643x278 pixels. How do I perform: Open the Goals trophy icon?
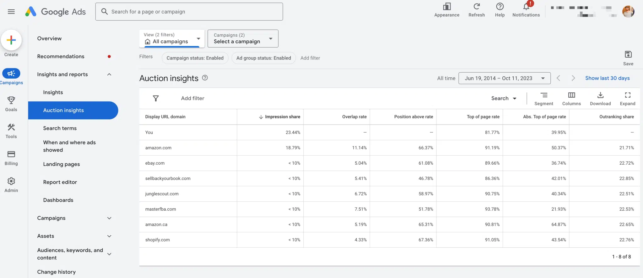pyautogui.click(x=11, y=100)
